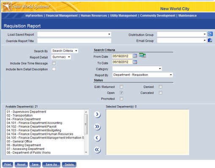Open the Category dropdown
215x168 pixels.
[137, 69]
